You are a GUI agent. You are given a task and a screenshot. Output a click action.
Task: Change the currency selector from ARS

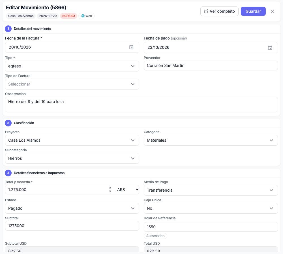[x=126, y=190]
